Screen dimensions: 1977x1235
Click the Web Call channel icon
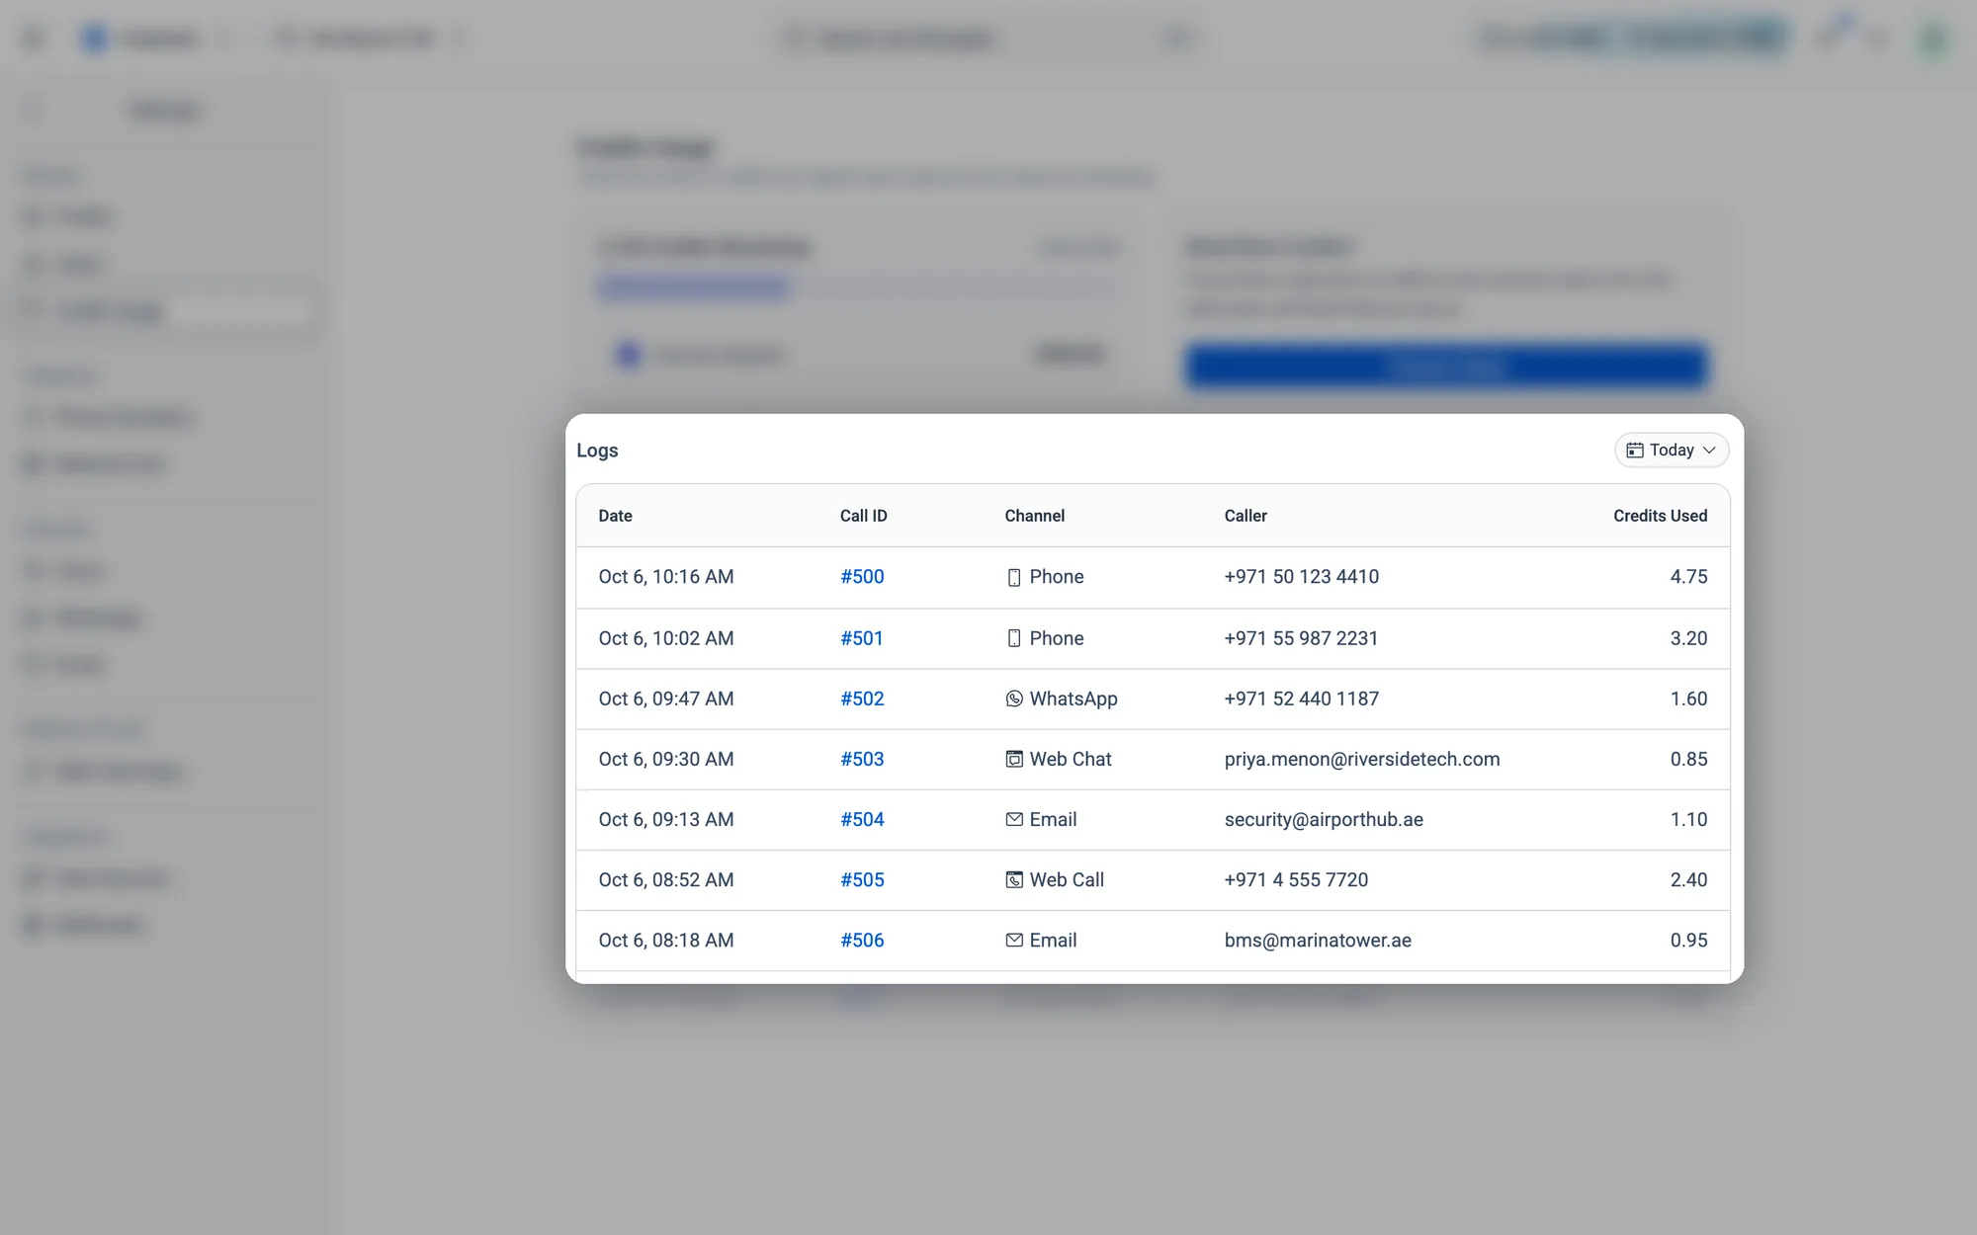[1014, 879]
